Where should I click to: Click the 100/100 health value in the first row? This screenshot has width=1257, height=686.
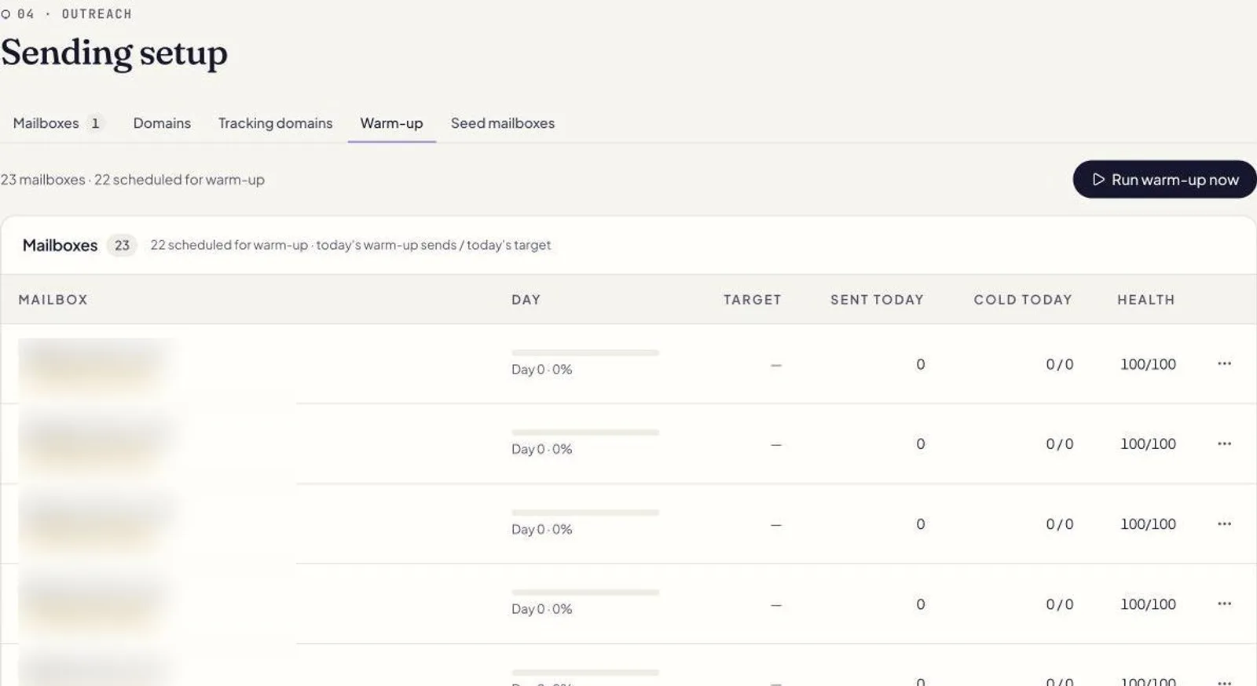tap(1148, 364)
